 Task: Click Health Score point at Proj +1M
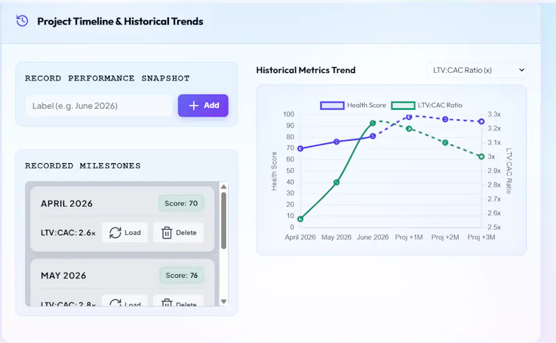409,117
